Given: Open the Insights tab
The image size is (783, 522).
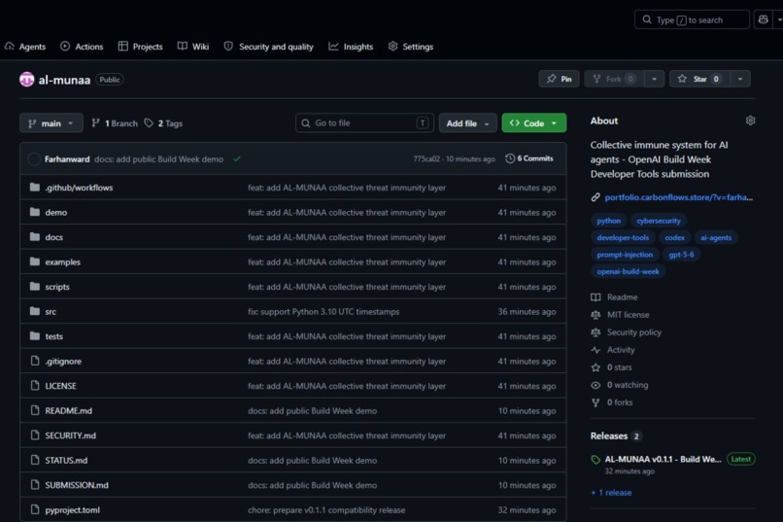Looking at the screenshot, I should click(351, 47).
